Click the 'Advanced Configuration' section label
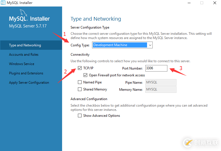Image resolution: width=221 pixels, height=151 pixels. click(89, 99)
